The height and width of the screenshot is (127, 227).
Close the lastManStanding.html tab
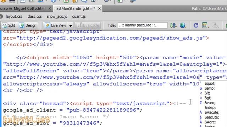coord(99,8)
